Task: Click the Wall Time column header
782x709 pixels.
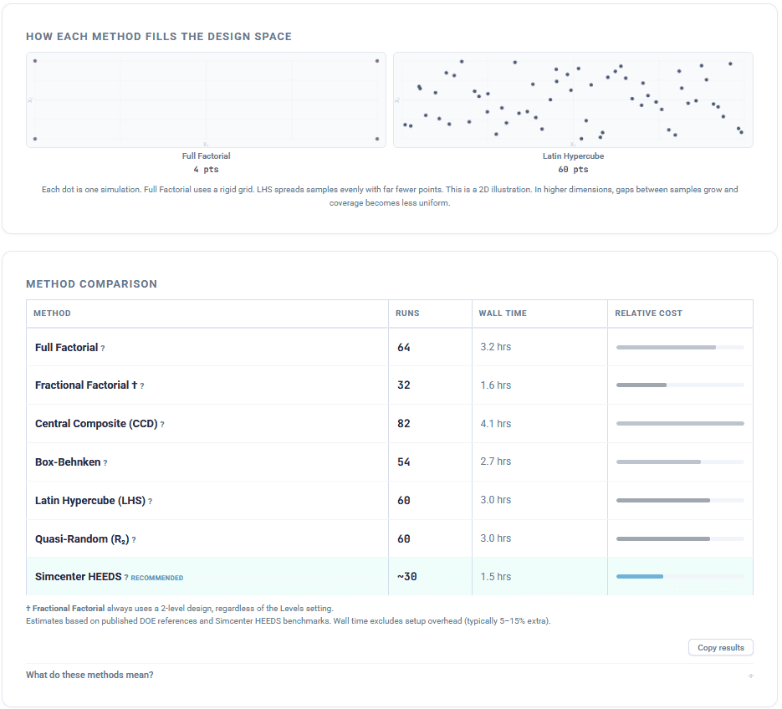Action: (x=503, y=314)
